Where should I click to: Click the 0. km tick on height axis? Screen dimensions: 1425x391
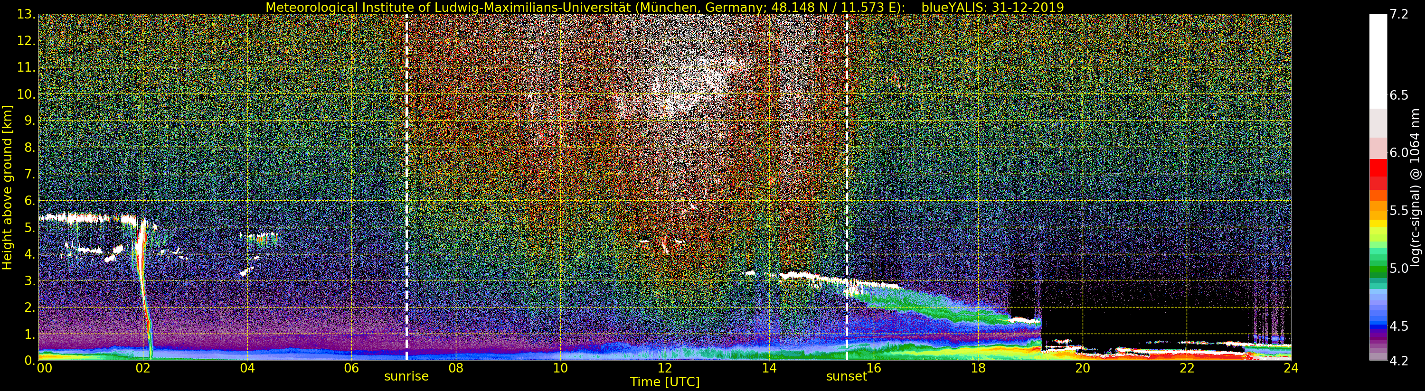29,360
